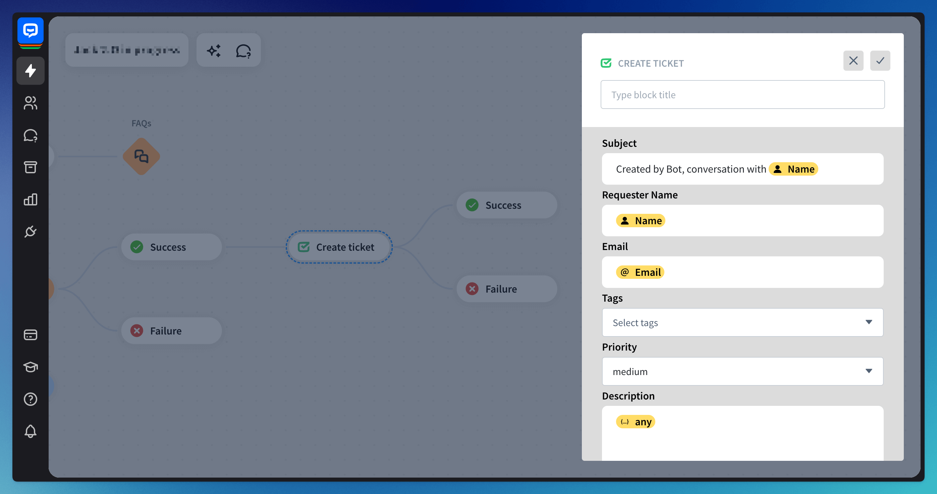Click the test chat bubble toolbar icon
The height and width of the screenshot is (494, 937).
tap(243, 51)
